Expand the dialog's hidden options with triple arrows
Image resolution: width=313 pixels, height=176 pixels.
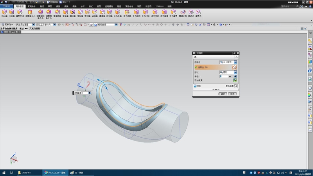tap(216, 90)
